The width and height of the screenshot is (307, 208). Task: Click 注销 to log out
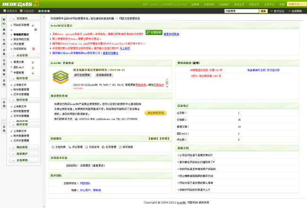pyautogui.click(x=282, y=4)
